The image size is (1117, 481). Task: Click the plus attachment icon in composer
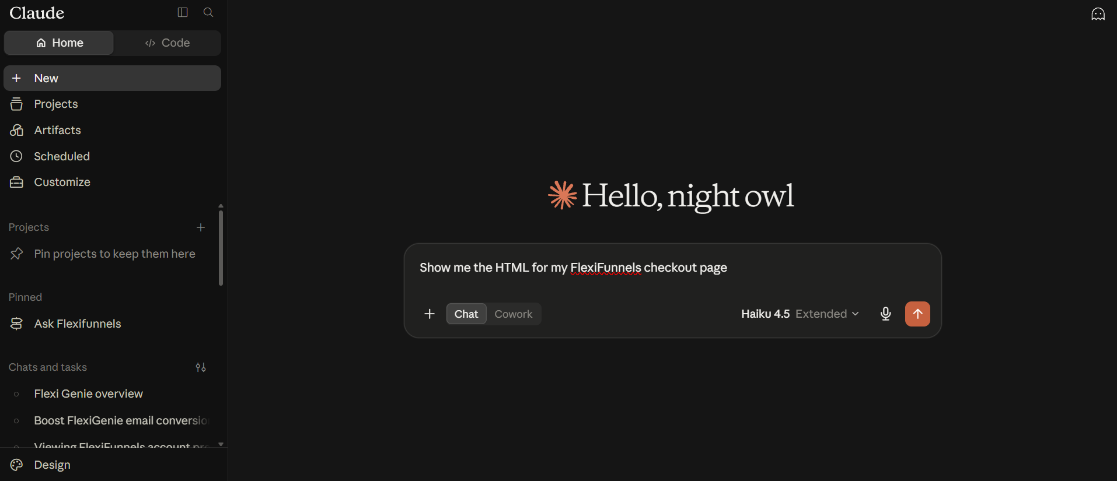[430, 314]
